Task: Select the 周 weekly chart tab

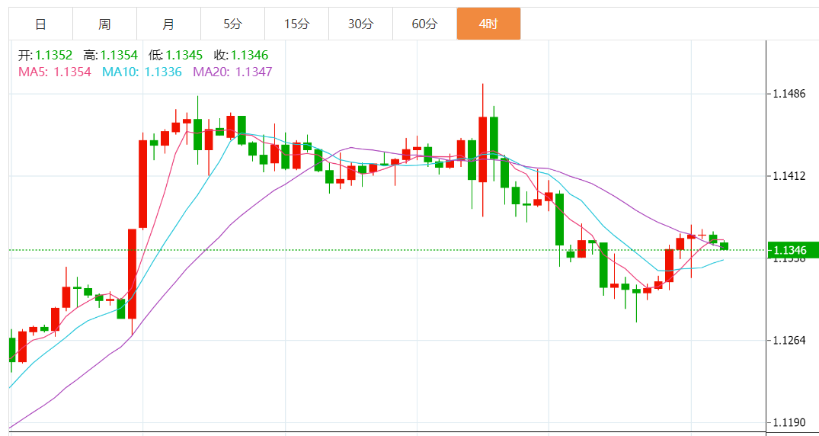Action: coord(104,24)
